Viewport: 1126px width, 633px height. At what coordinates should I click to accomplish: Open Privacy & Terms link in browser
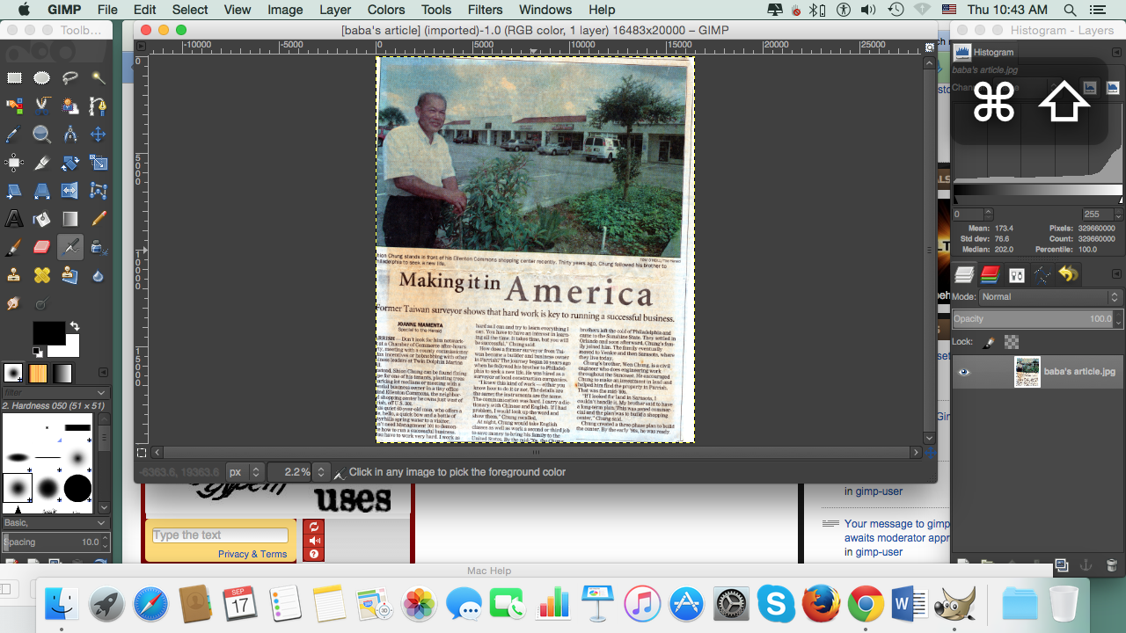252,554
